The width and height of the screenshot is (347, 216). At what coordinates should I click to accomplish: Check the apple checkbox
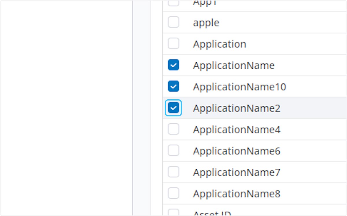[173, 22]
